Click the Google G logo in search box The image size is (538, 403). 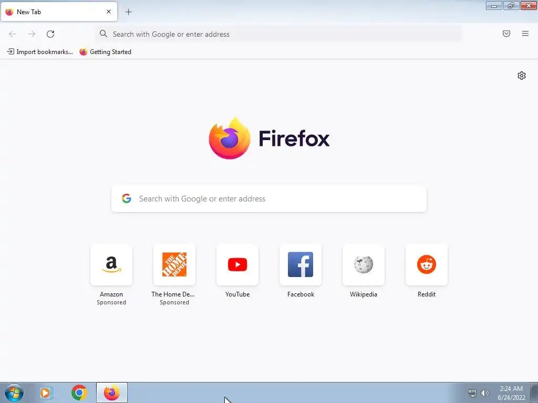(x=127, y=198)
